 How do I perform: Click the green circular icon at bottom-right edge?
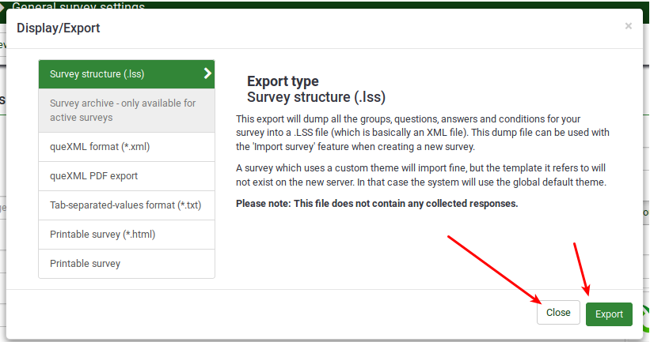click(644, 320)
